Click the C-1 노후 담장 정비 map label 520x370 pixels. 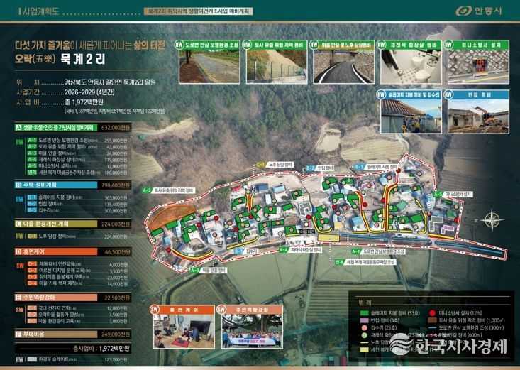coord(275,165)
